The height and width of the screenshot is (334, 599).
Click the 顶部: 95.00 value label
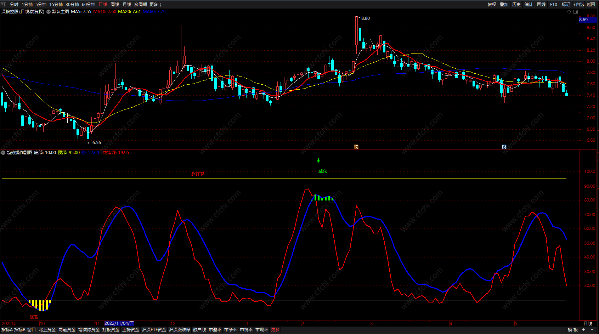click(69, 153)
